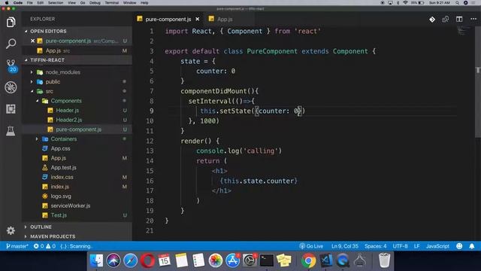
Task: Open Safari from the Dock
Action: (x=130, y=260)
